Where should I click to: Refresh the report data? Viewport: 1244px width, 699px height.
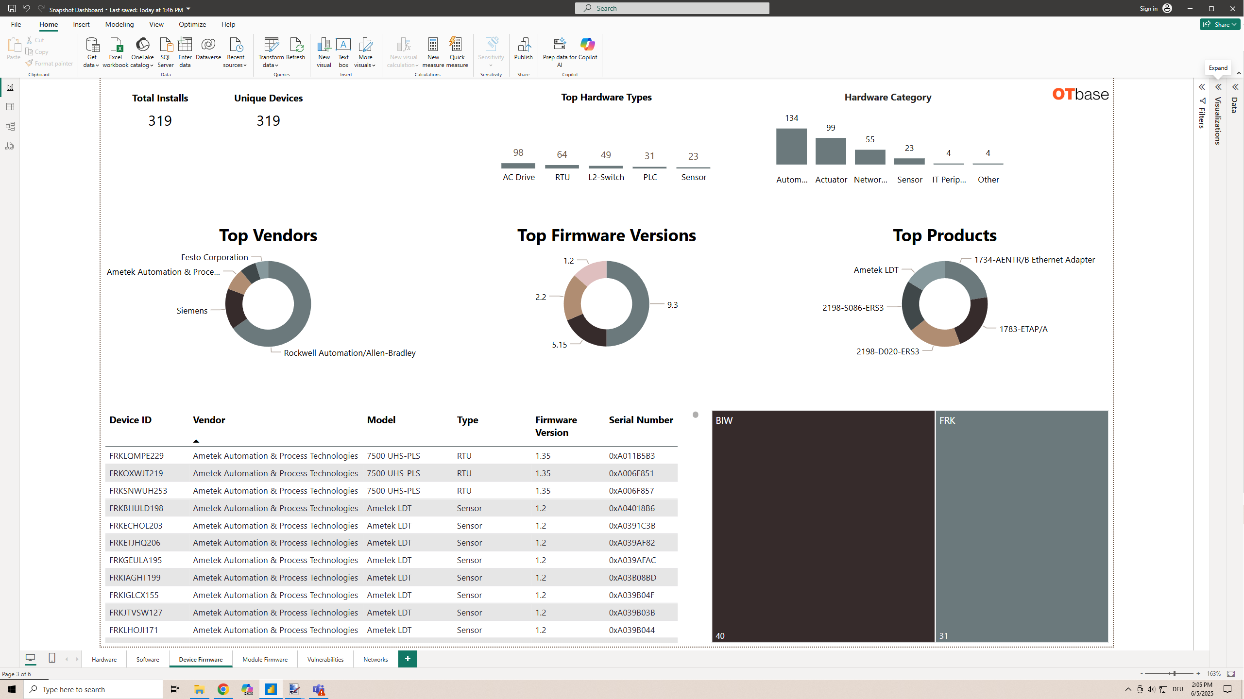point(295,49)
